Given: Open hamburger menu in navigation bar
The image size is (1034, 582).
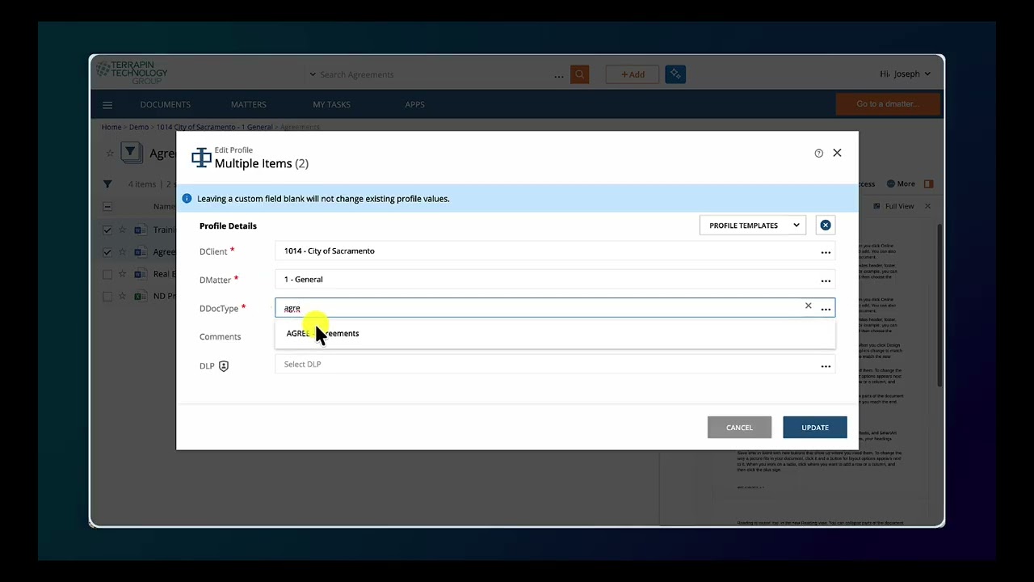Looking at the screenshot, I should coord(107,105).
